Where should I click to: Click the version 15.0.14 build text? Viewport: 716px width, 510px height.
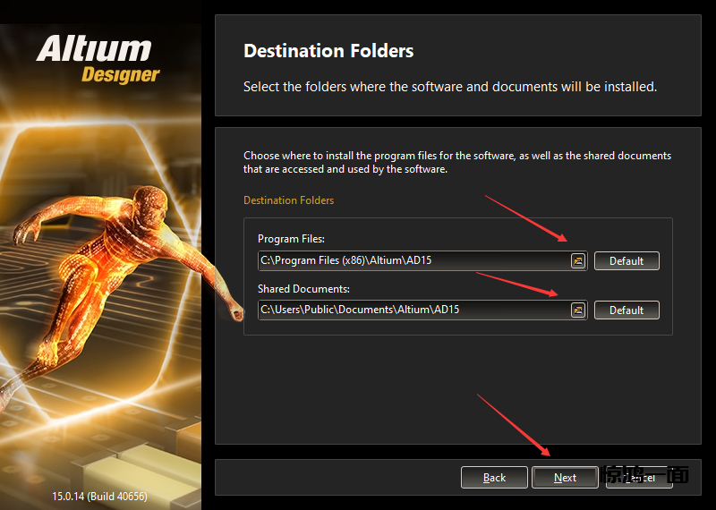[x=99, y=496]
